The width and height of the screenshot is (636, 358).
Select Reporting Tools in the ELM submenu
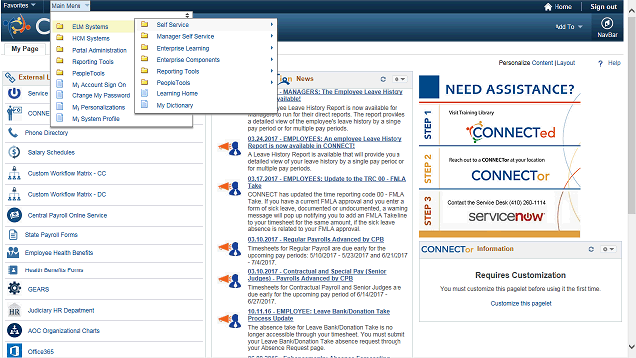(178, 71)
